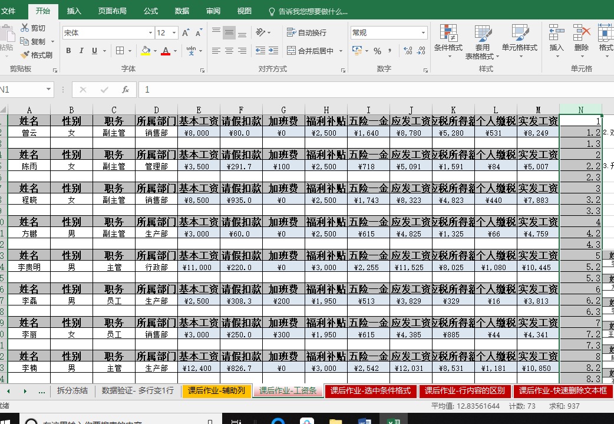Click the increase indent icon

click(x=274, y=51)
